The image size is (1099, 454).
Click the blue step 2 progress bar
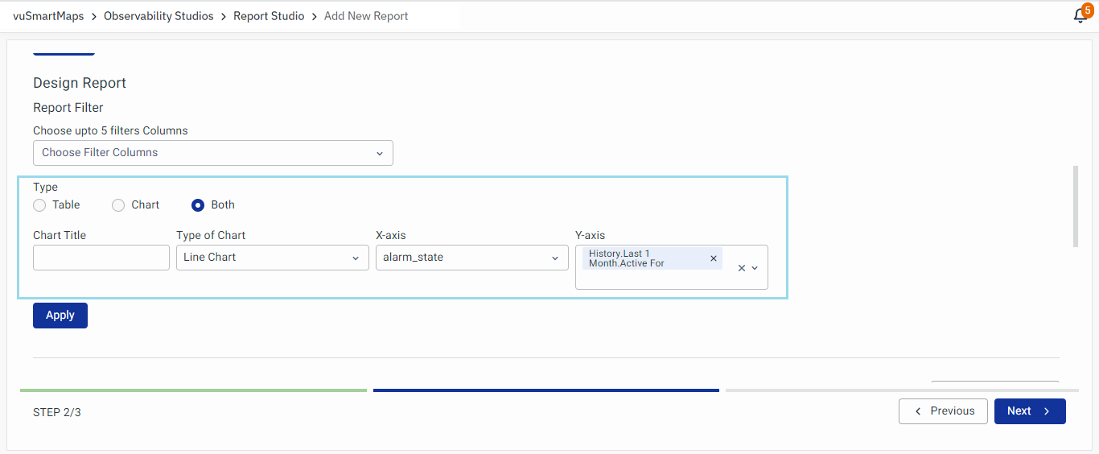pyautogui.click(x=545, y=390)
